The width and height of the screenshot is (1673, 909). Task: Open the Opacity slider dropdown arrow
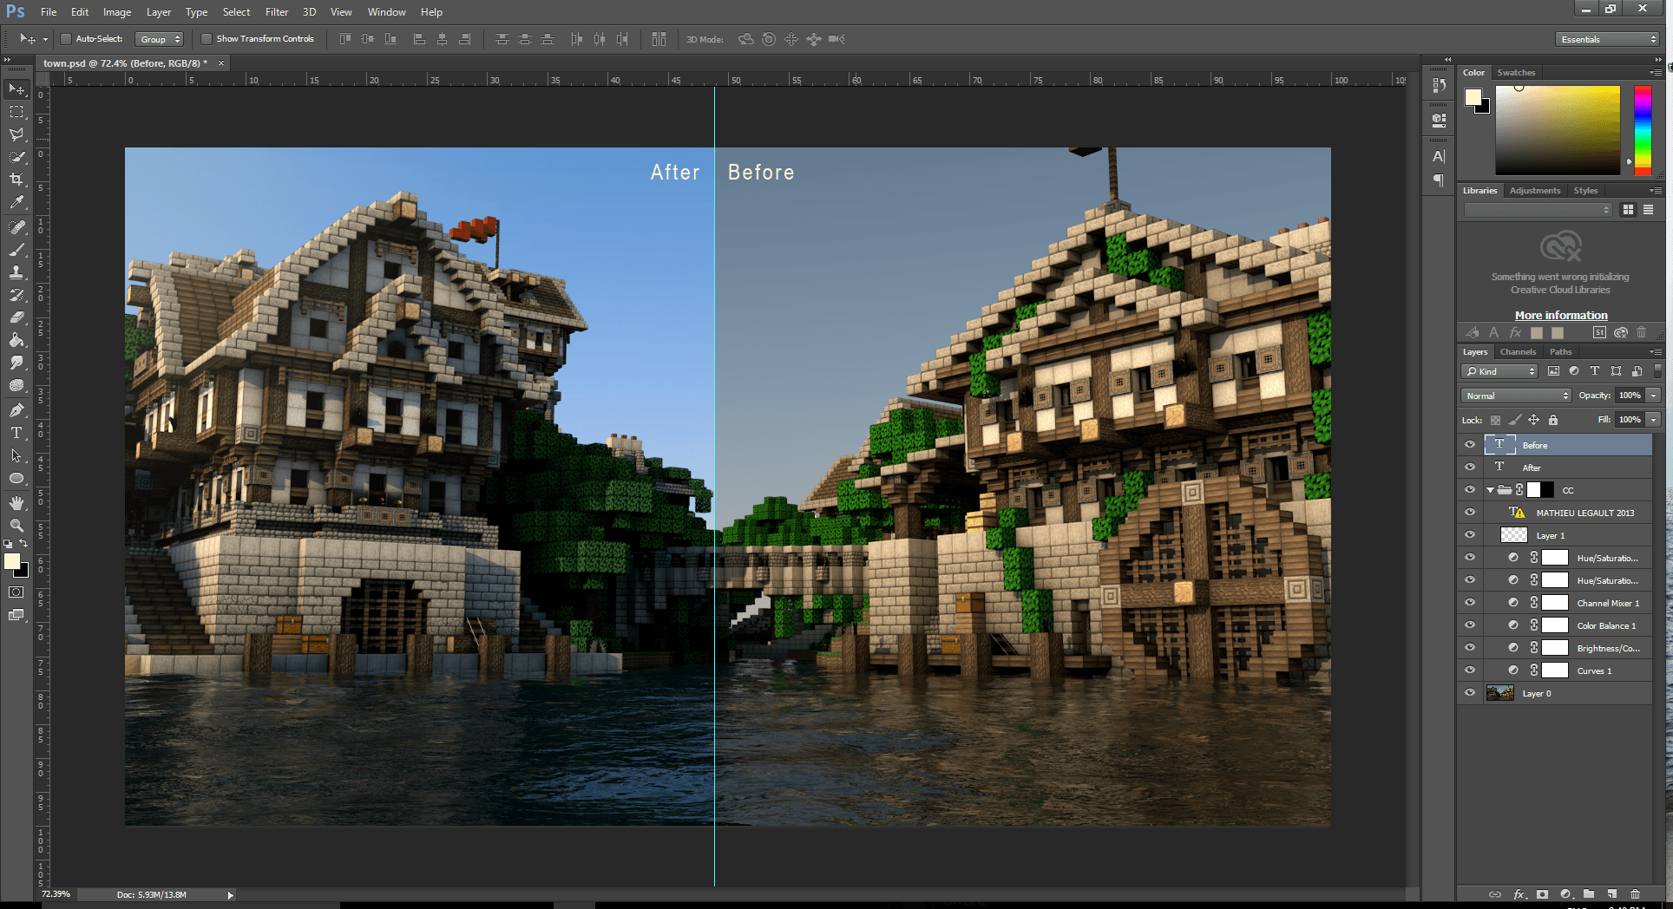pyautogui.click(x=1654, y=396)
